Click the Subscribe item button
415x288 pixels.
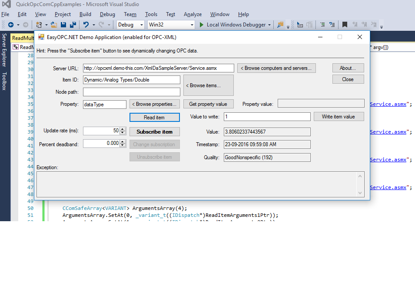coord(155,131)
